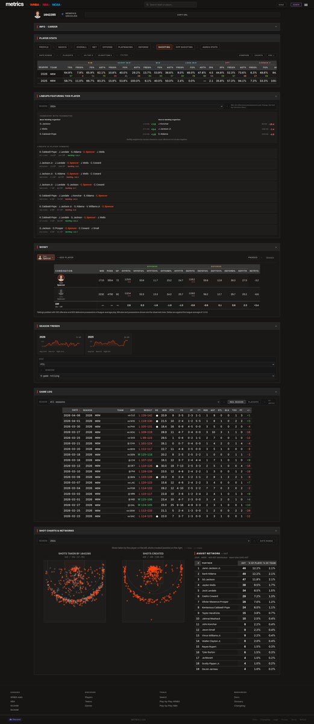Select the Opp Shooting stats tab
Screen dimensions: 314x724
pos(184,47)
